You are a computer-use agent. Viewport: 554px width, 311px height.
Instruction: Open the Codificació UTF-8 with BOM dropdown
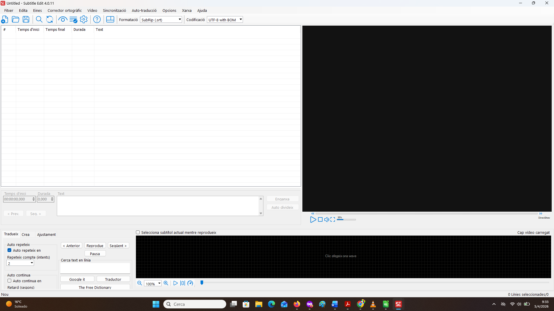pos(241,20)
